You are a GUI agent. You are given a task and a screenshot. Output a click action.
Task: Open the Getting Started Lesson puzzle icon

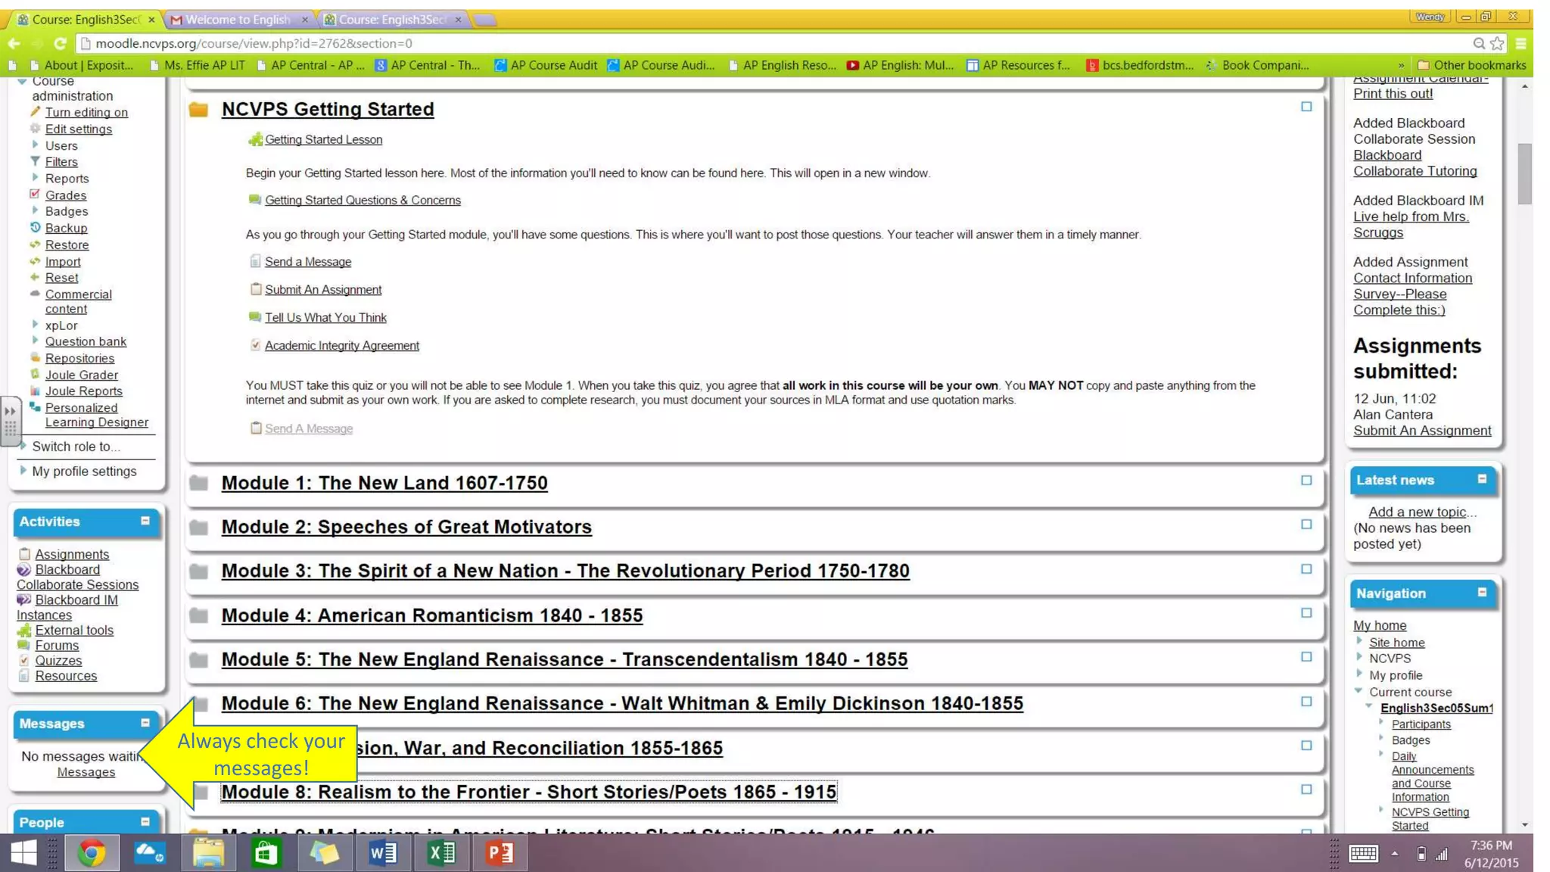pos(255,139)
